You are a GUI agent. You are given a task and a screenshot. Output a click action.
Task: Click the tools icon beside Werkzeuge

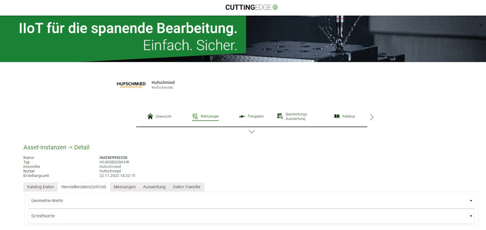pyautogui.click(x=195, y=116)
